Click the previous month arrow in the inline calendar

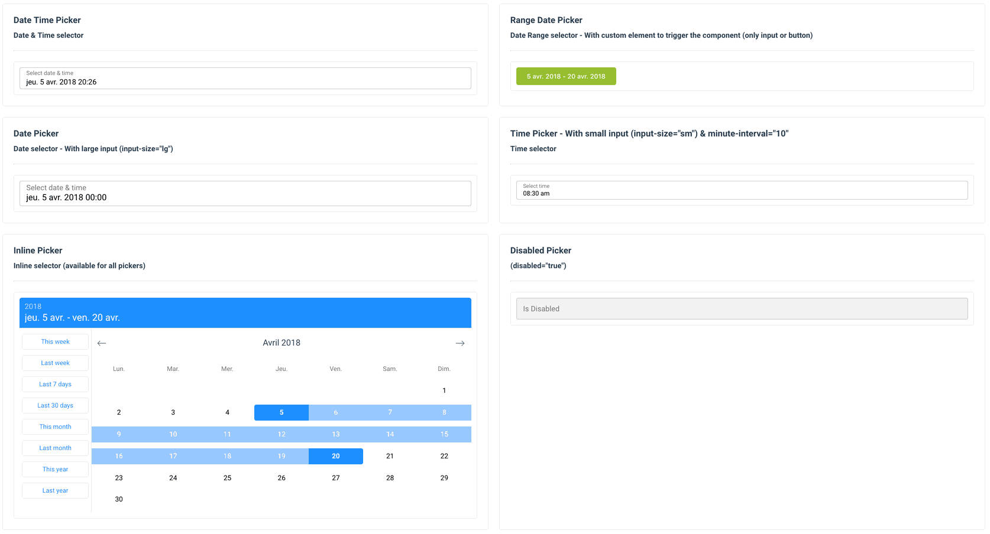tap(101, 343)
